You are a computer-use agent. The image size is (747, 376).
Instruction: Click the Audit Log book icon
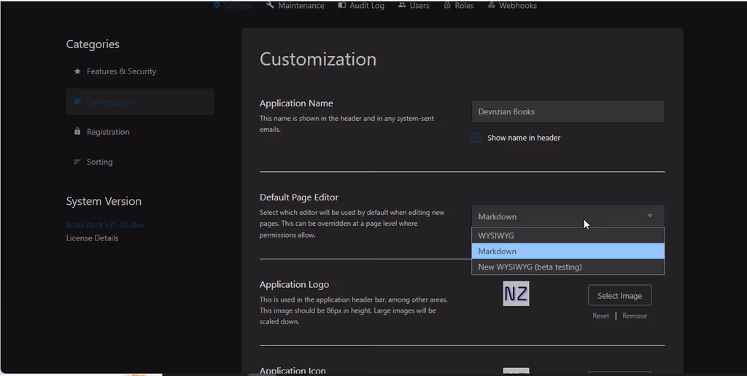[341, 5]
